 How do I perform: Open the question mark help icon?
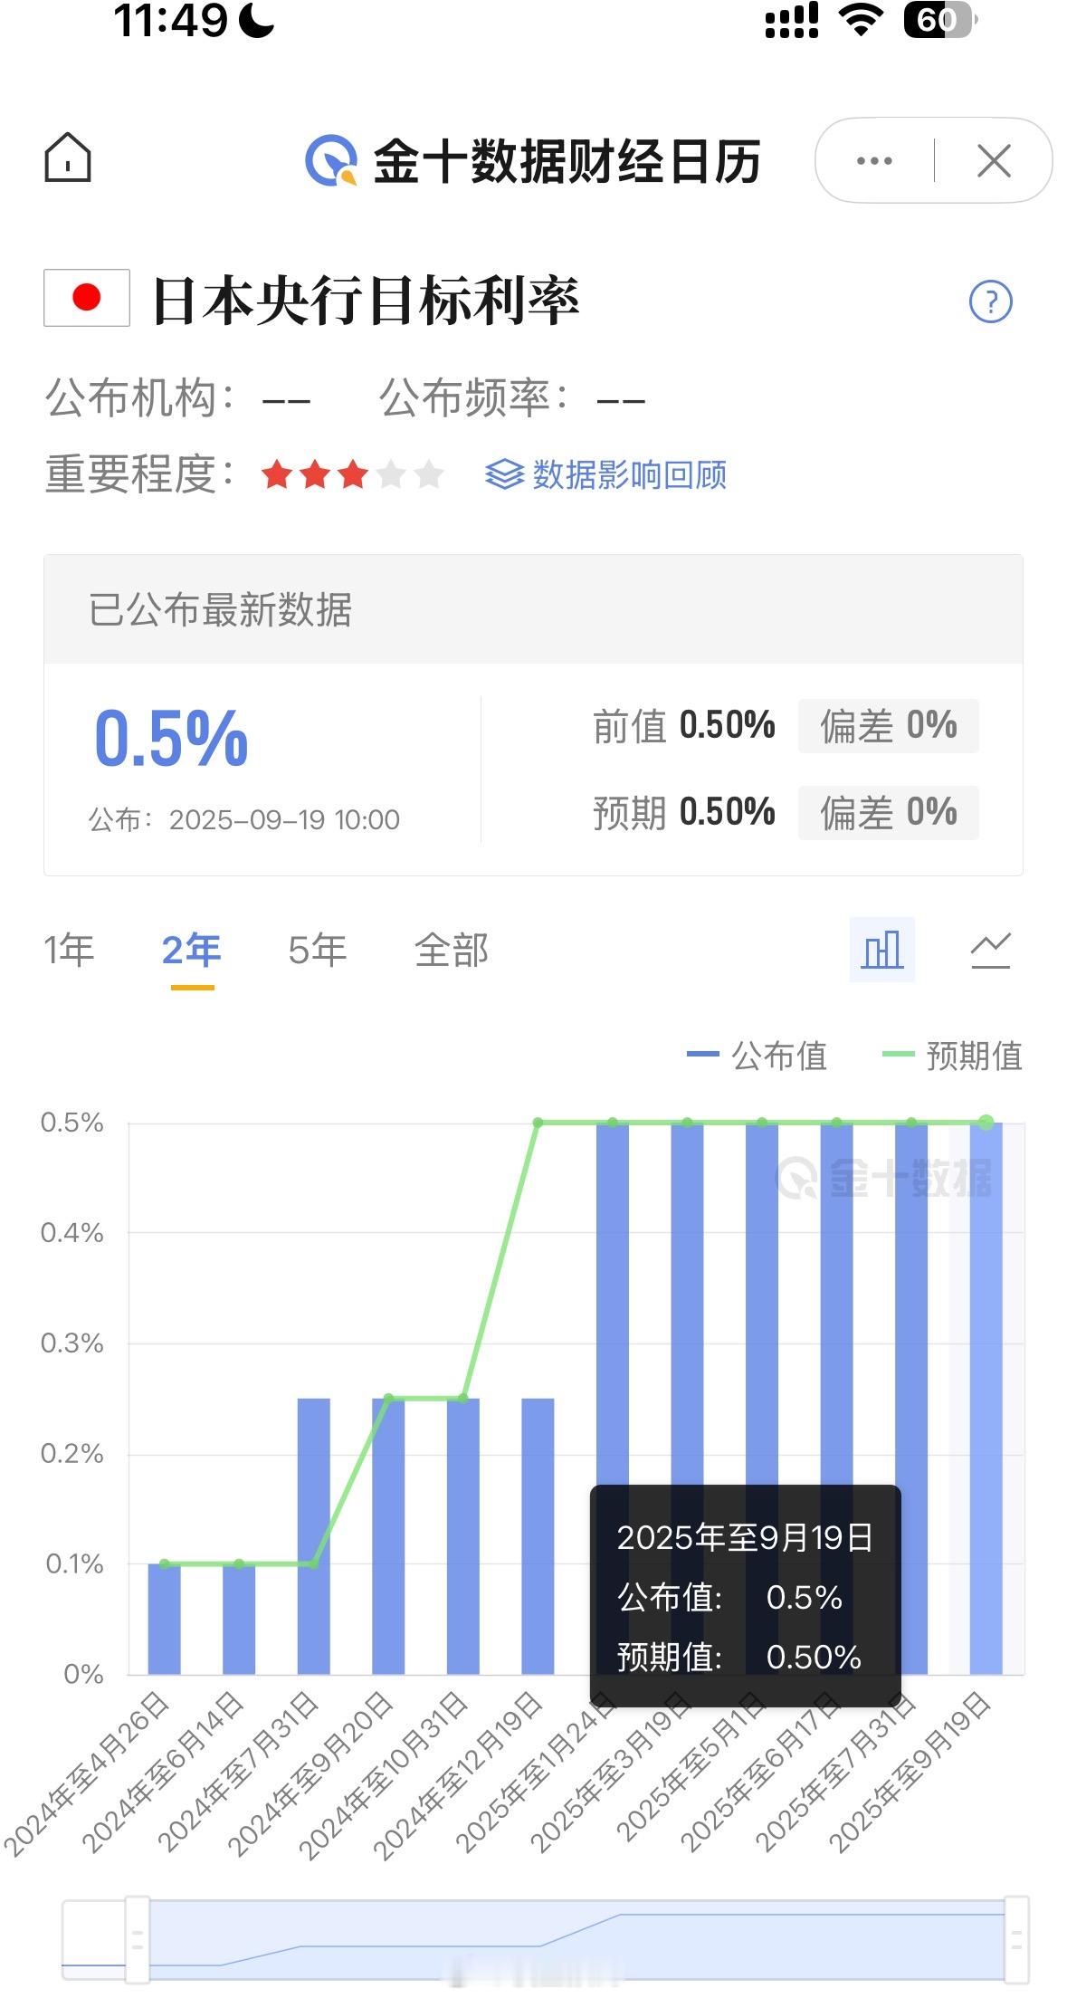990,301
